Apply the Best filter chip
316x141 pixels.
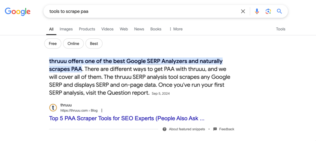tap(94, 44)
